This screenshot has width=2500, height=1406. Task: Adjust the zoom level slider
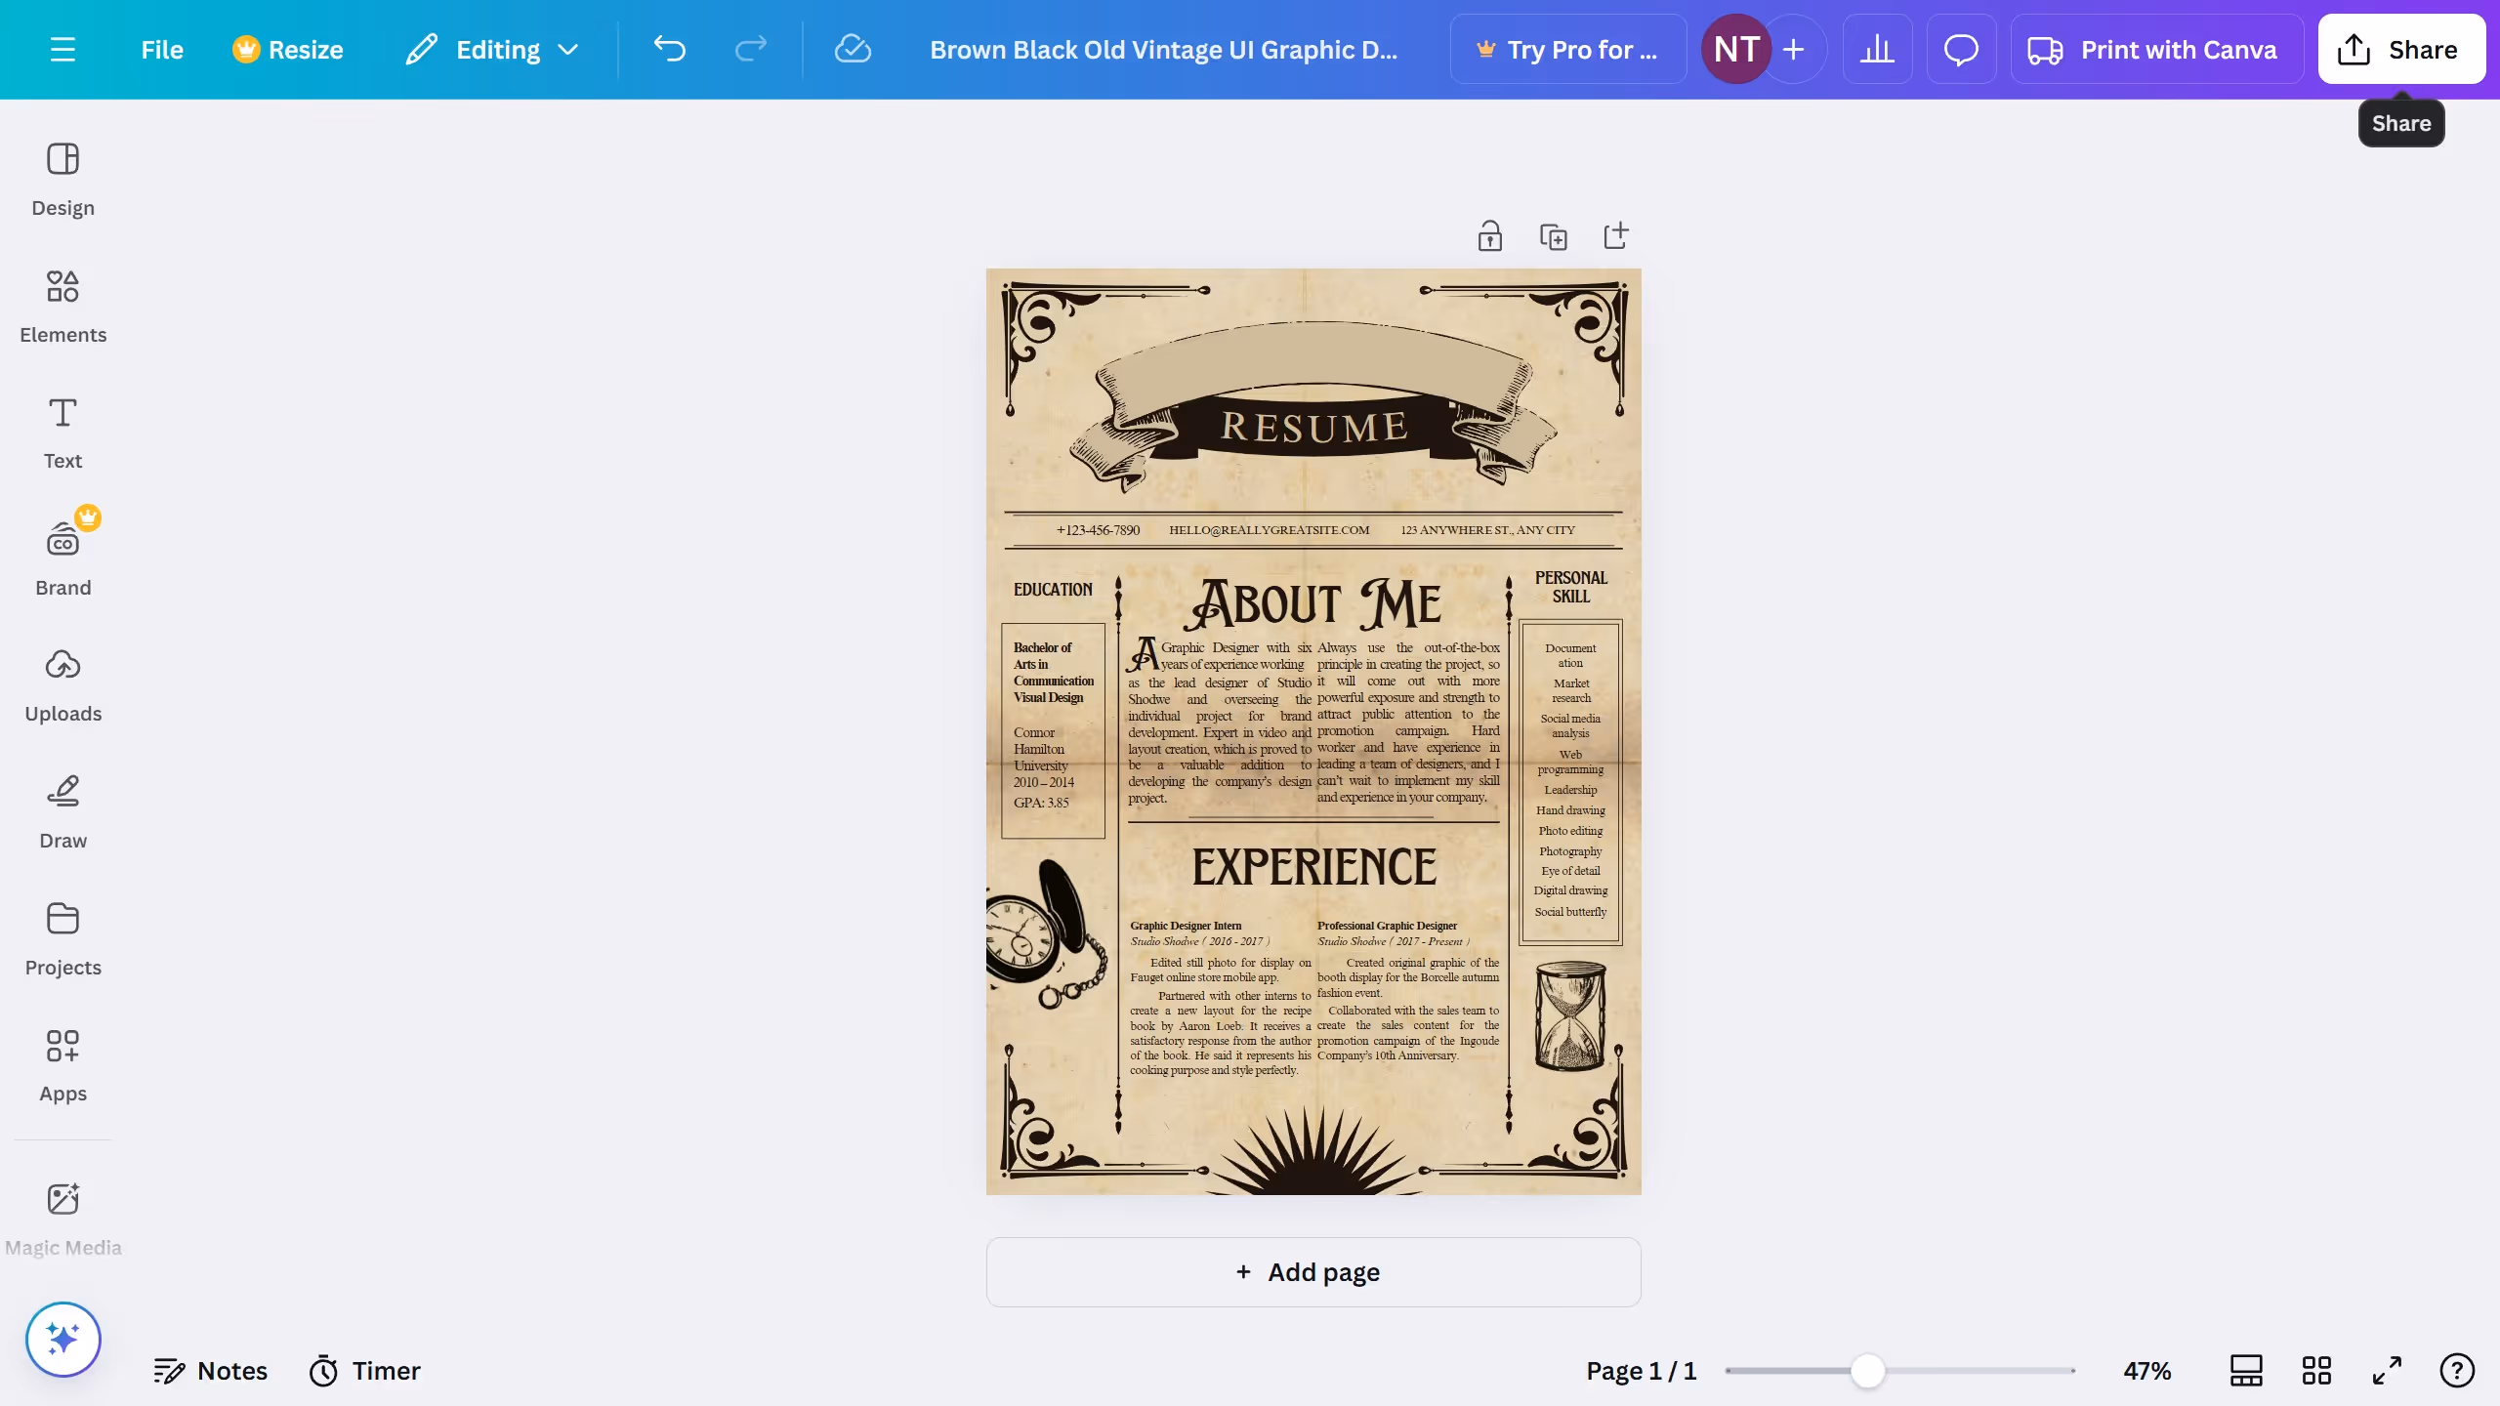(1868, 1370)
